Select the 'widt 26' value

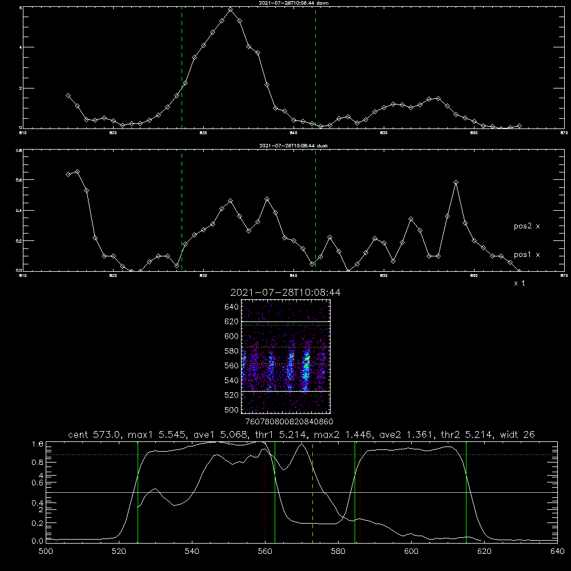(x=517, y=435)
